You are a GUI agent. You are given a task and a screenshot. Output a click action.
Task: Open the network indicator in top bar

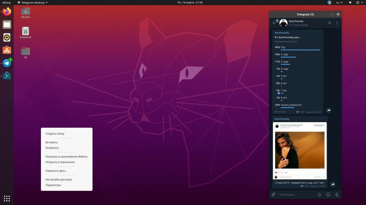click(x=350, y=2)
